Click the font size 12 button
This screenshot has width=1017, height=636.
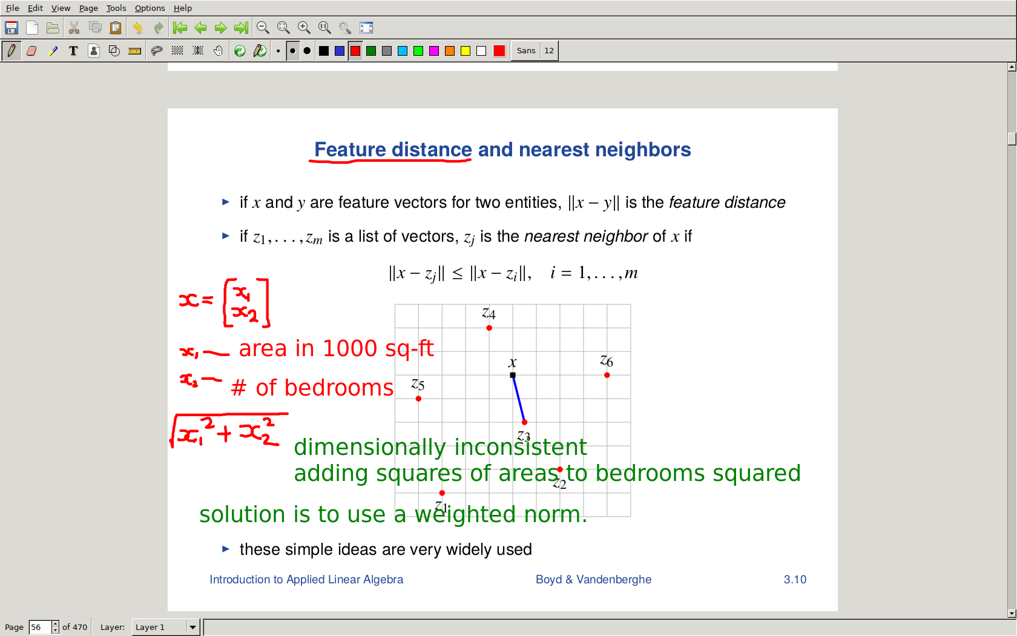(549, 51)
